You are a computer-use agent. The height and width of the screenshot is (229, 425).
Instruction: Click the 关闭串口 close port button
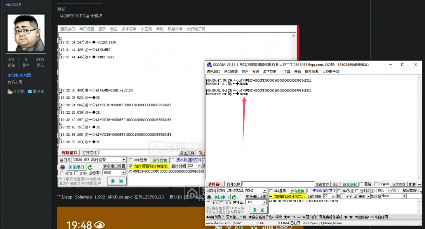click(222, 197)
